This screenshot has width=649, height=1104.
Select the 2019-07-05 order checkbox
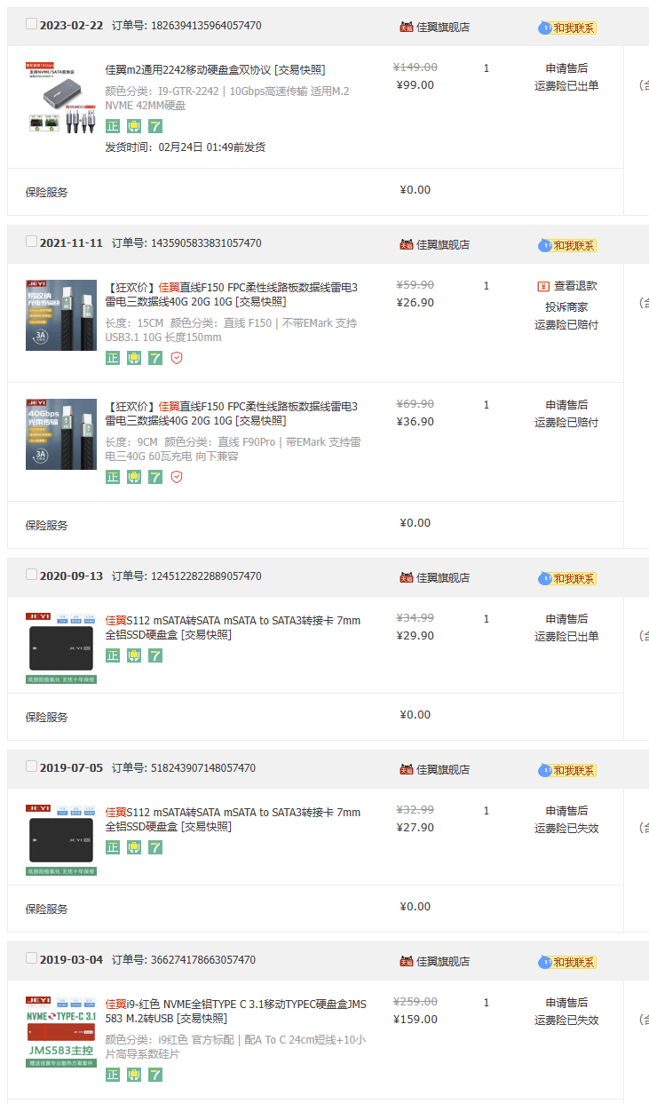click(x=32, y=766)
